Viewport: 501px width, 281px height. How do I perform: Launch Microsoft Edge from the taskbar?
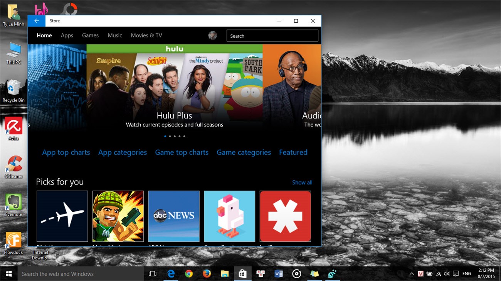click(x=171, y=274)
